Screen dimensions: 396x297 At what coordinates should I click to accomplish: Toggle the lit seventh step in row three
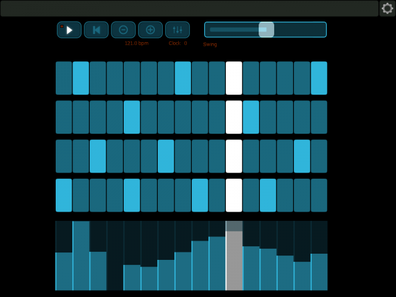click(166, 156)
